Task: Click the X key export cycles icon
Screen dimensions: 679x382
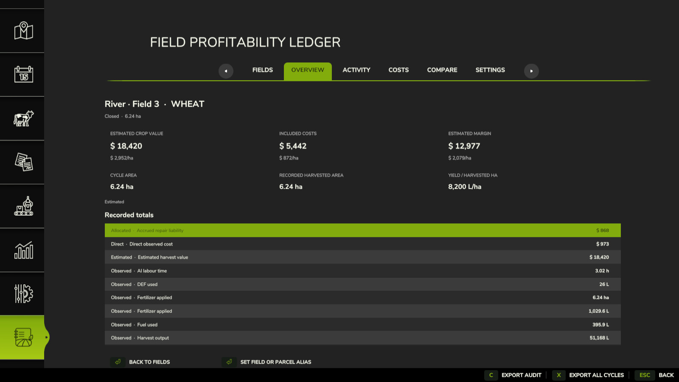Action: pyautogui.click(x=559, y=375)
